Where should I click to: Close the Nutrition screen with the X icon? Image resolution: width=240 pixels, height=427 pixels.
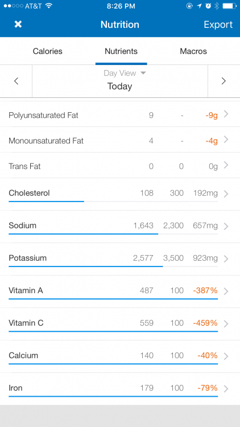[18, 24]
